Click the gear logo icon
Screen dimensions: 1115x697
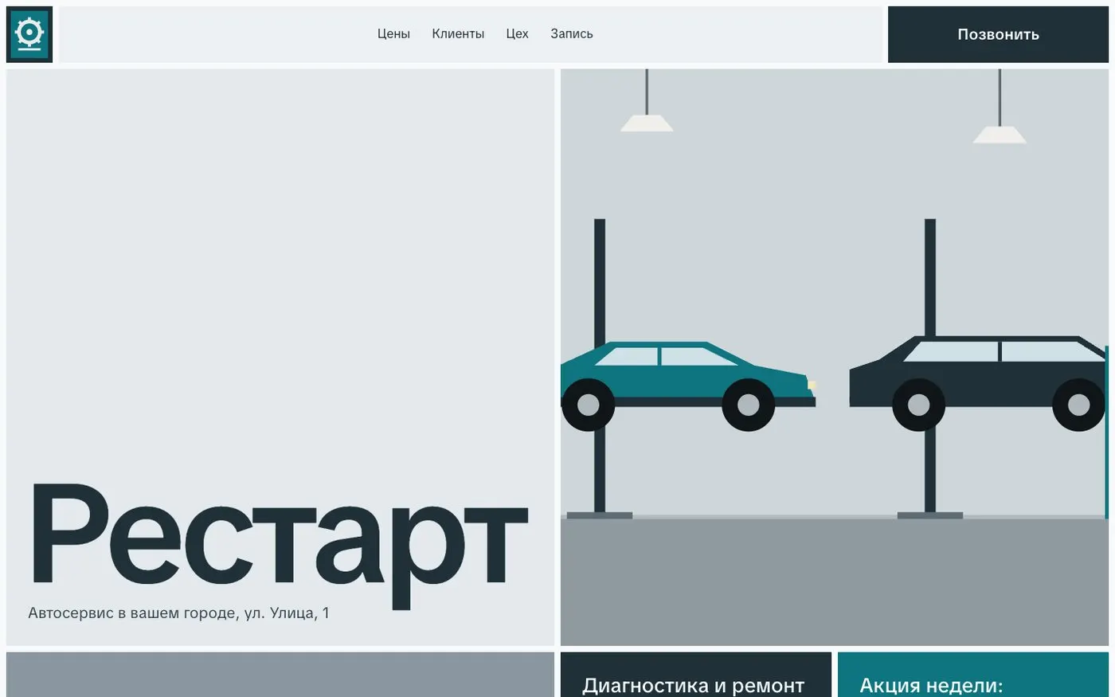click(29, 34)
